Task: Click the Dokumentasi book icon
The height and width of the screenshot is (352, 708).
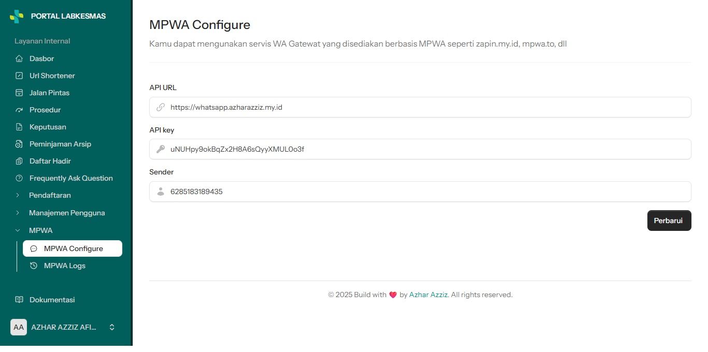Action: [x=19, y=300]
